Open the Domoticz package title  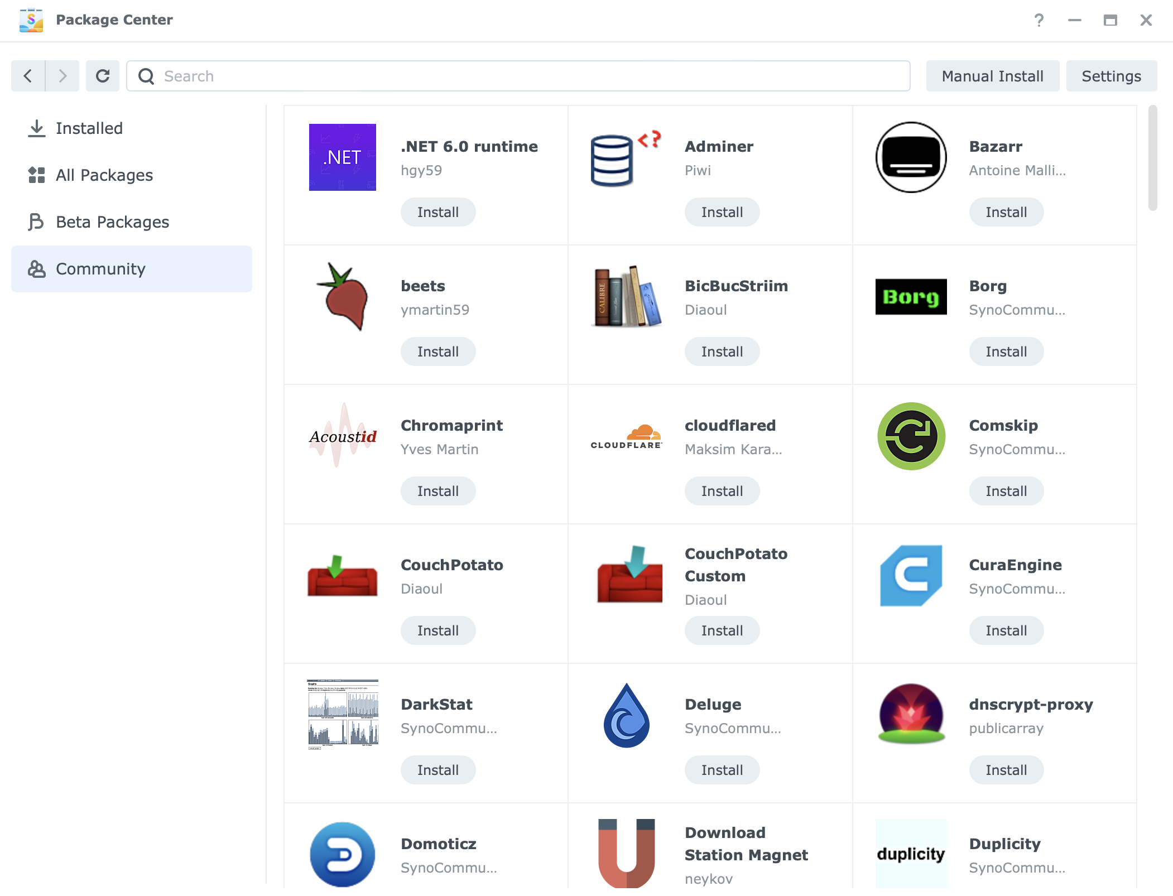click(x=439, y=844)
